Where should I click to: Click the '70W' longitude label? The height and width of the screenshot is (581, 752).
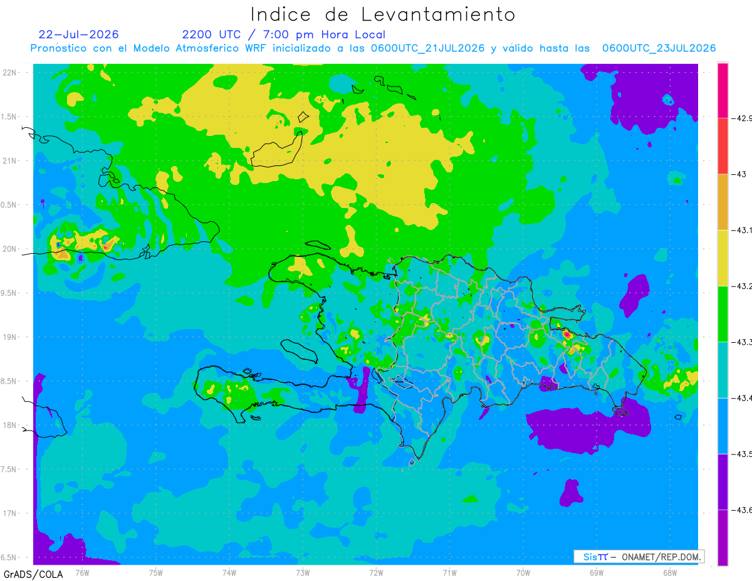523,572
